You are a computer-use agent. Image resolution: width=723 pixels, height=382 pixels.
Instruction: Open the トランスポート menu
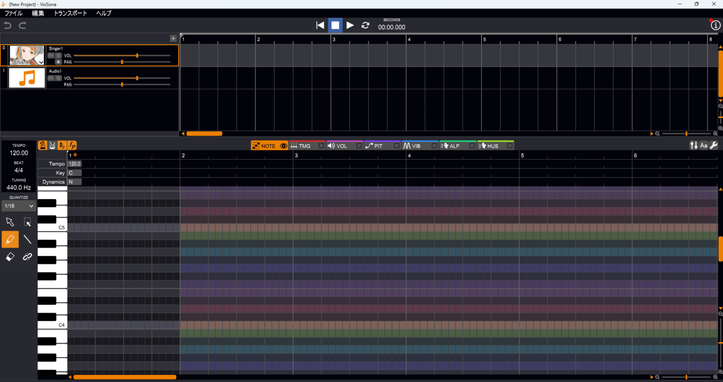(x=70, y=13)
